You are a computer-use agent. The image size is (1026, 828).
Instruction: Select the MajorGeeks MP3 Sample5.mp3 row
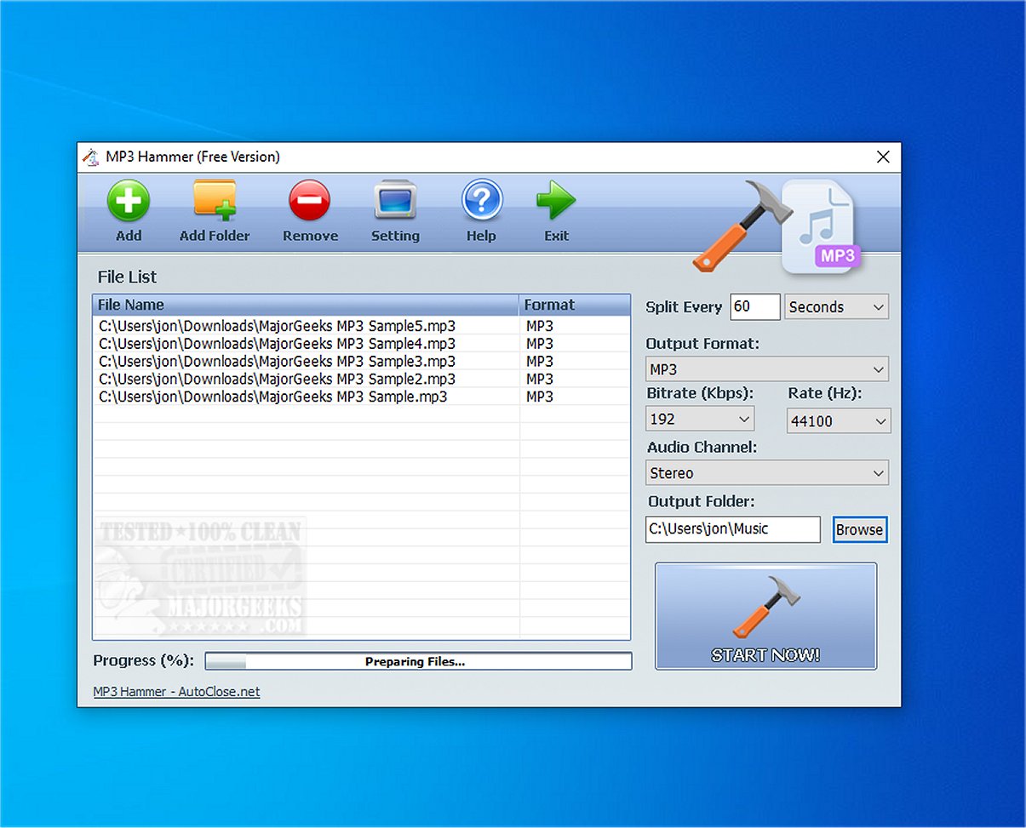pos(362,326)
